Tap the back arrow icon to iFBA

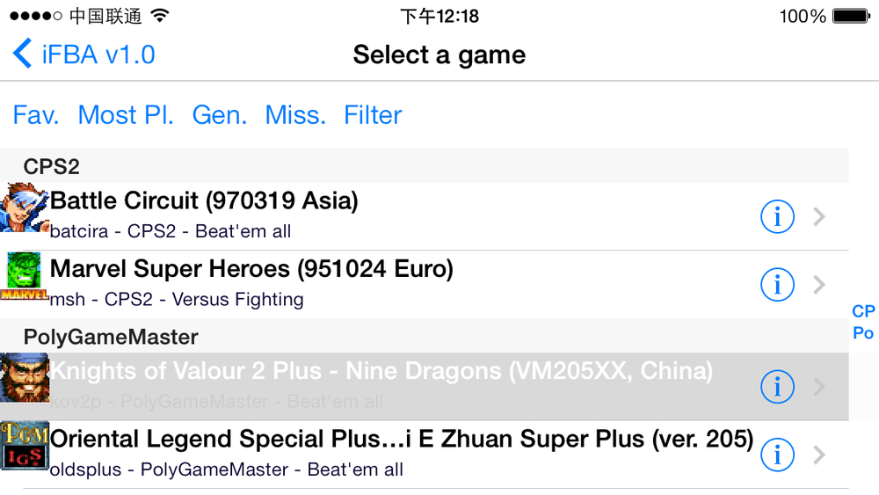pos(22,55)
